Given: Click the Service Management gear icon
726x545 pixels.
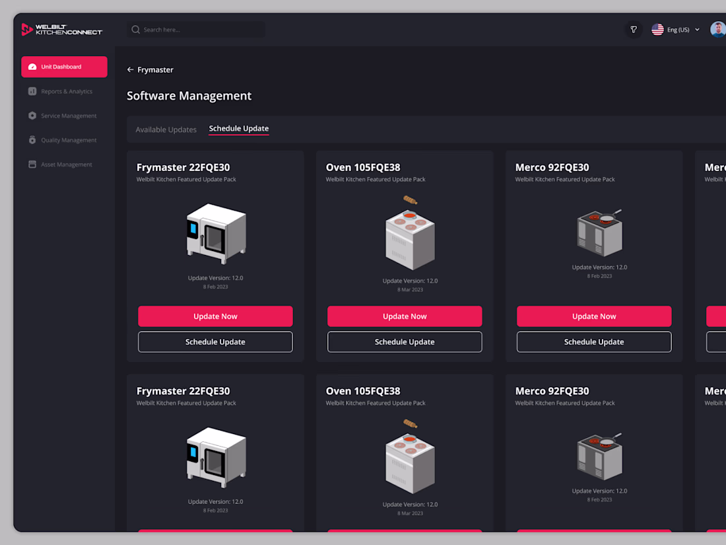Looking at the screenshot, I should coord(32,116).
